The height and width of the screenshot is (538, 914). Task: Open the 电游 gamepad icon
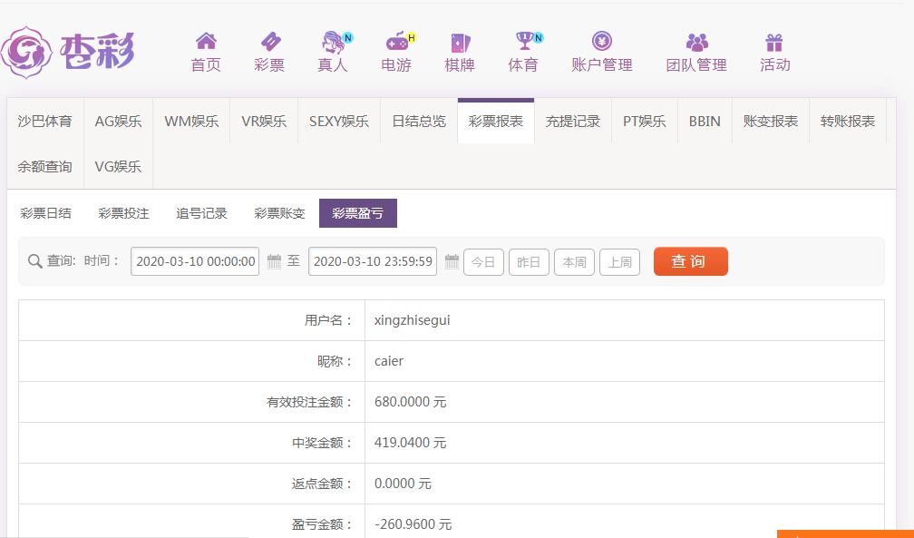tap(399, 42)
